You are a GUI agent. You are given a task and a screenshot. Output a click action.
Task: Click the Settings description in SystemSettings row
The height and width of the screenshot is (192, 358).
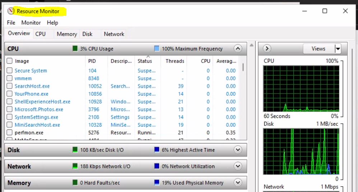coord(120,117)
